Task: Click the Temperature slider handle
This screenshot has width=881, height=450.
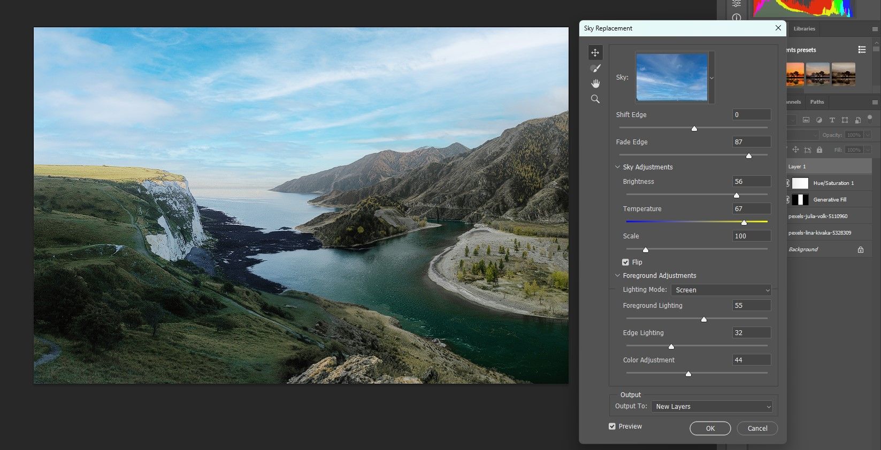Action: (744, 222)
